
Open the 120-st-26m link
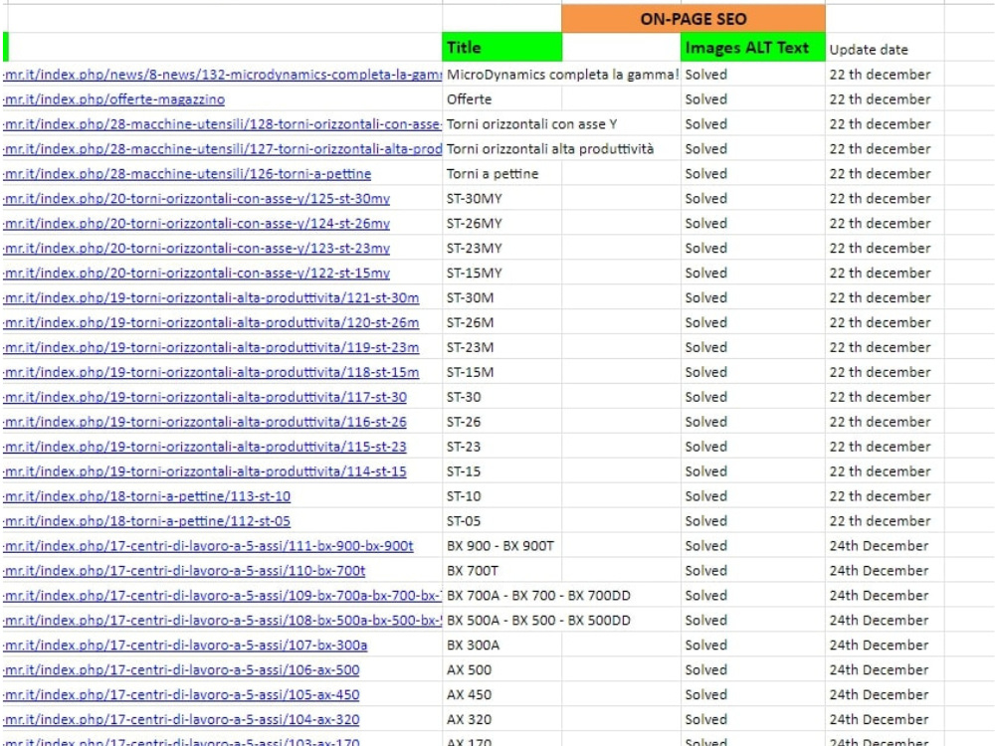[211, 322]
